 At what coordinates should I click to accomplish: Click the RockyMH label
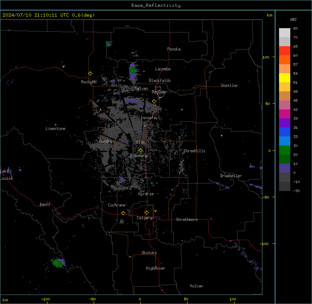89,82
